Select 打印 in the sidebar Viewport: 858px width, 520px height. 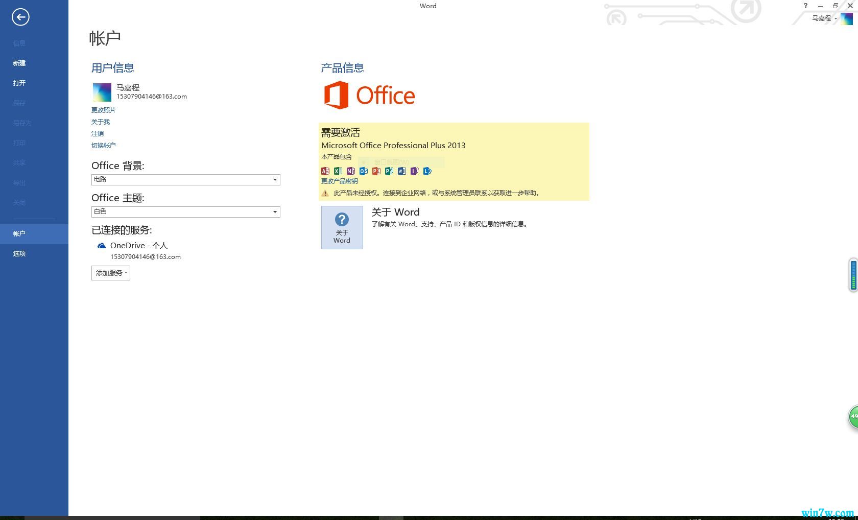(34, 143)
